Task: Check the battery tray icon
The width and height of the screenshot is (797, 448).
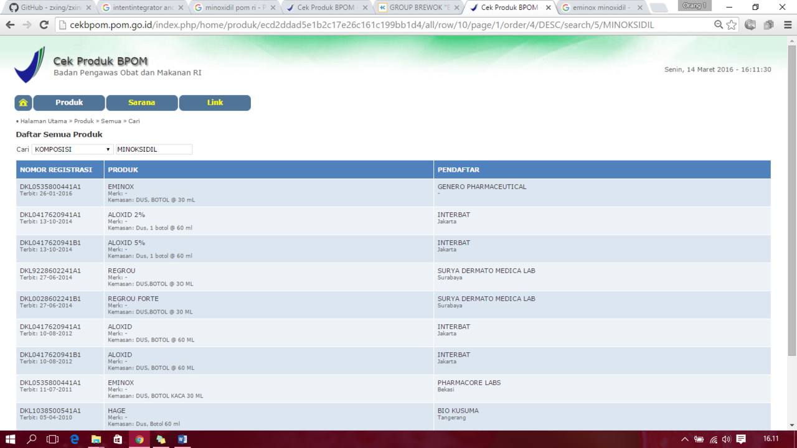Action: click(699, 439)
